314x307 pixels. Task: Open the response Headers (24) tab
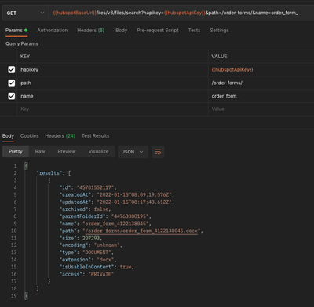(60, 136)
